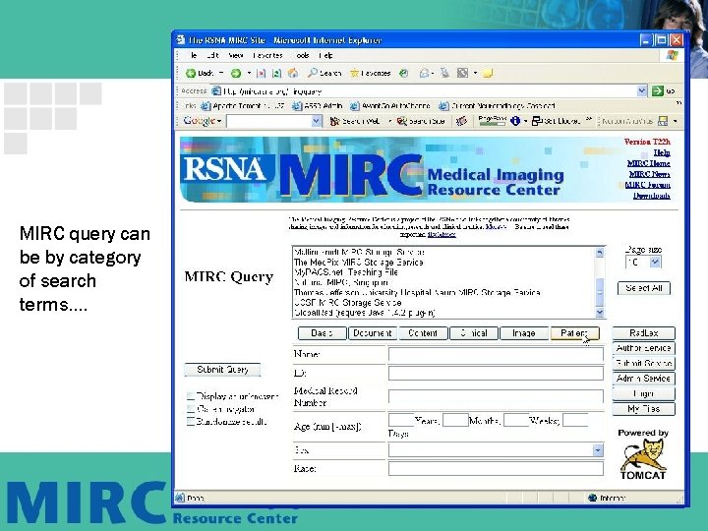Click scroll-up arrow of server list
The height and width of the screenshot is (531, 708).
click(x=600, y=253)
